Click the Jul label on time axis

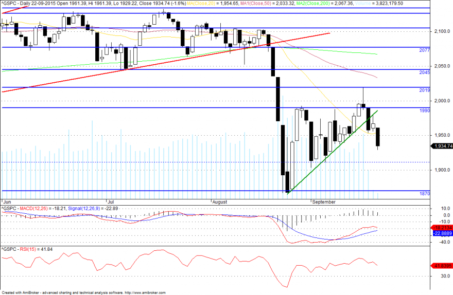click(110, 202)
